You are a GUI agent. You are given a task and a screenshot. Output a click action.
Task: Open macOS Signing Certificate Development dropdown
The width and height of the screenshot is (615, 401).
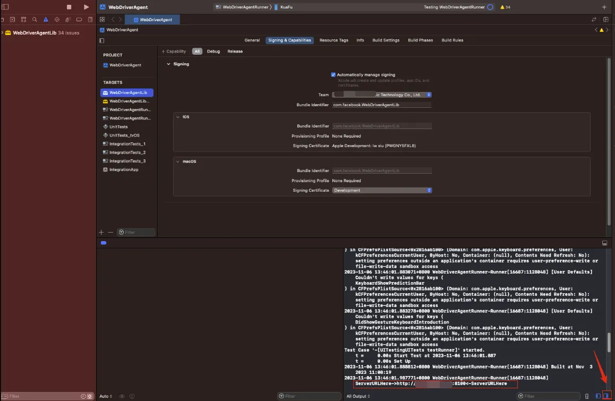point(381,190)
